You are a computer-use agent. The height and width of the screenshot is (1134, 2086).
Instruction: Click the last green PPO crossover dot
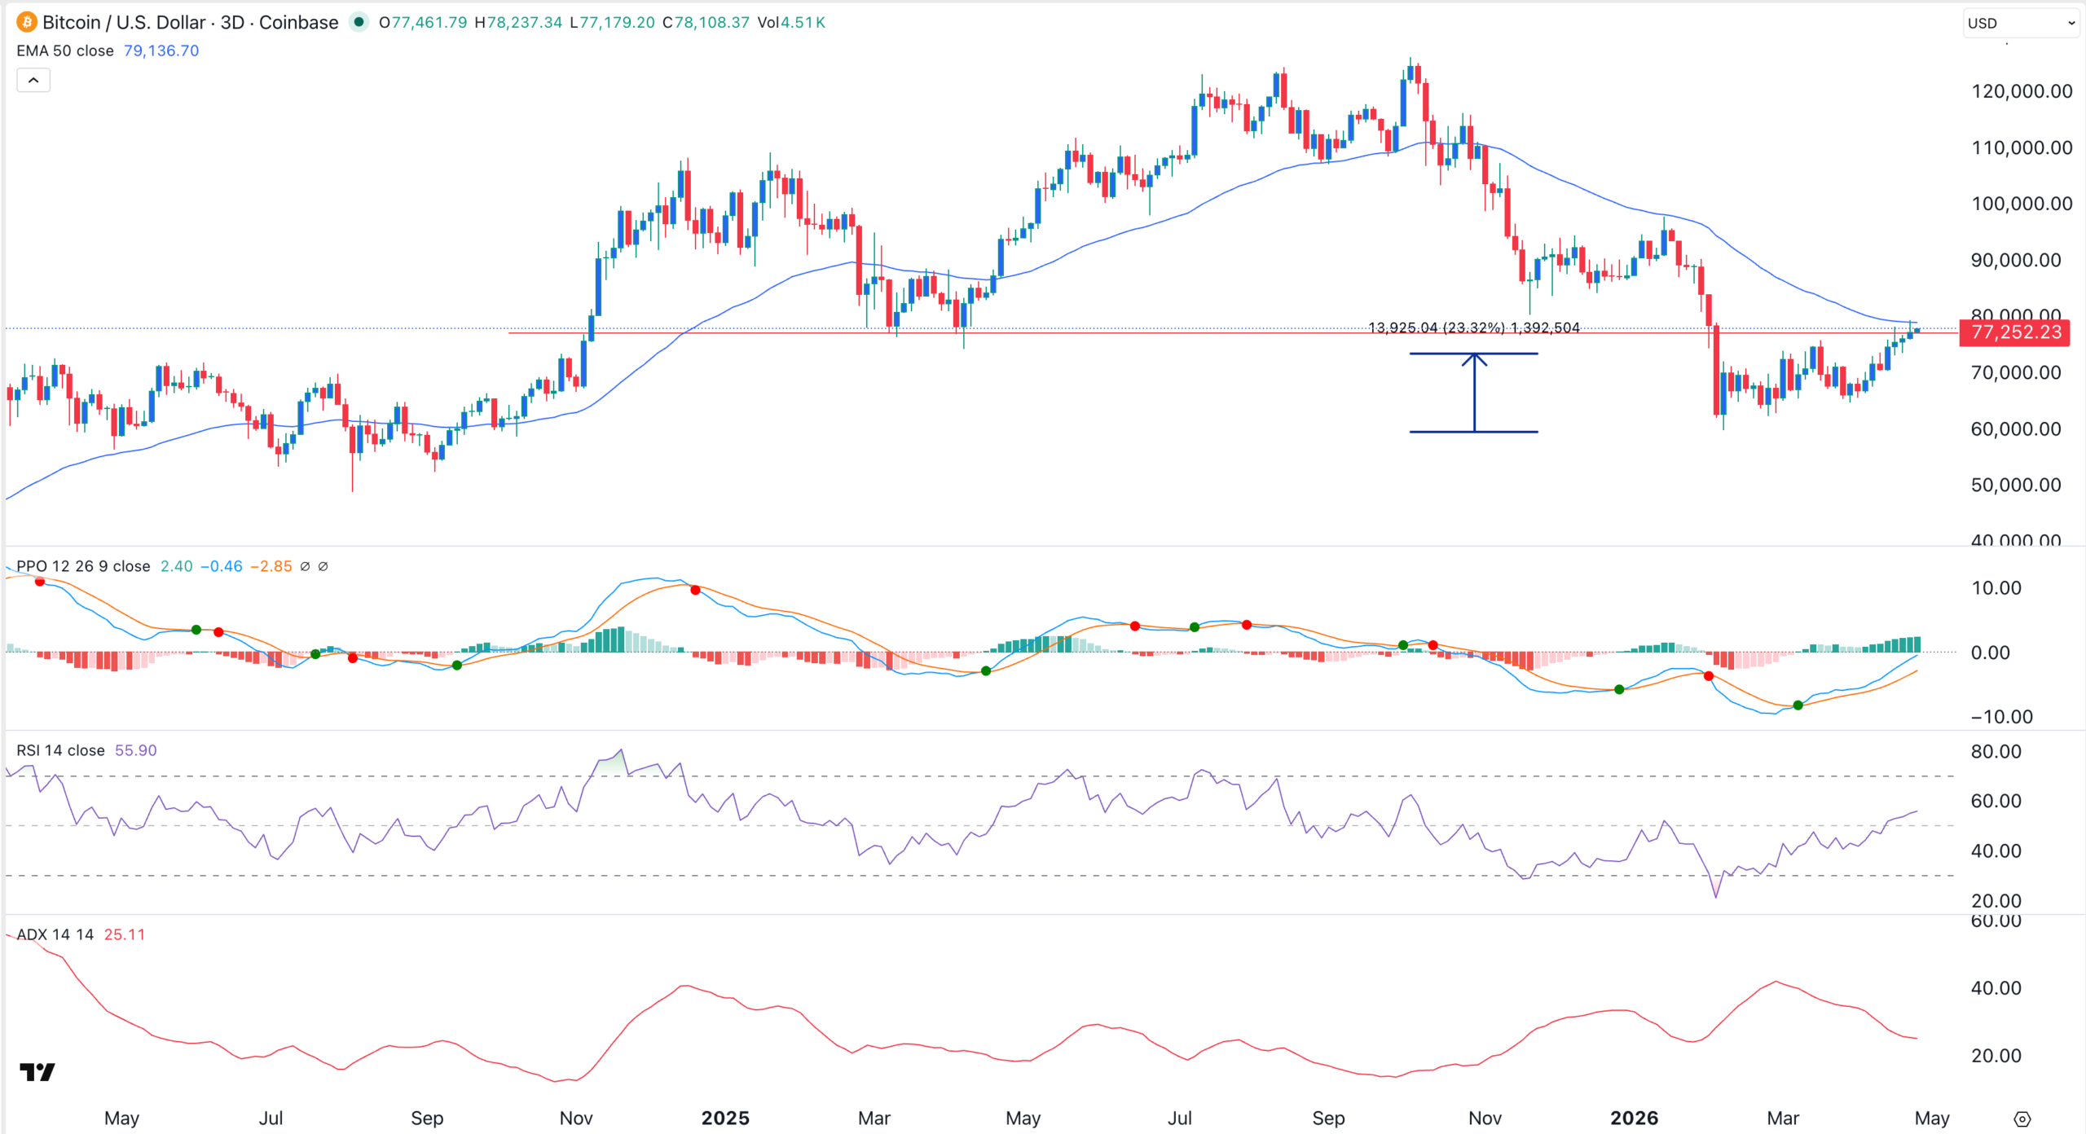pos(1798,705)
